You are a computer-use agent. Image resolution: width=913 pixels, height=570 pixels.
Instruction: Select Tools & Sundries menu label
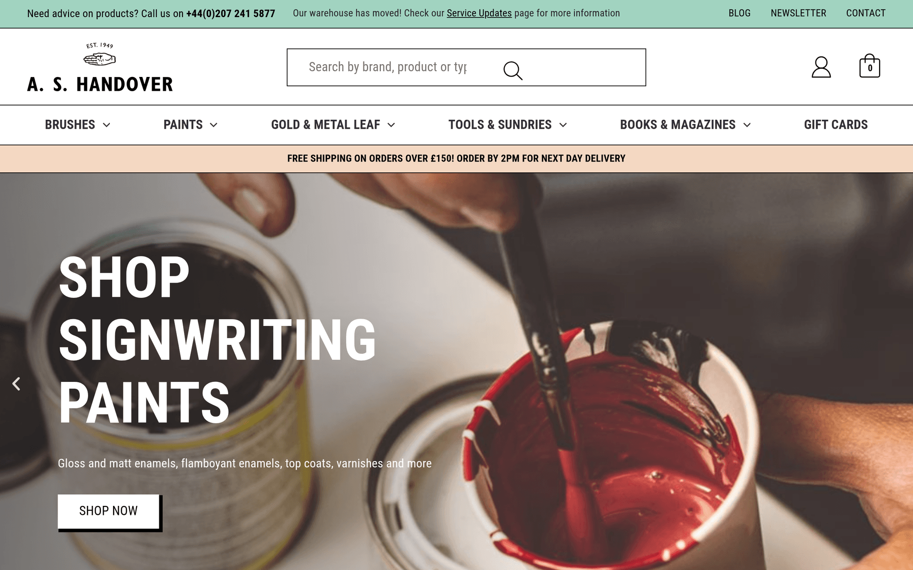500,124
